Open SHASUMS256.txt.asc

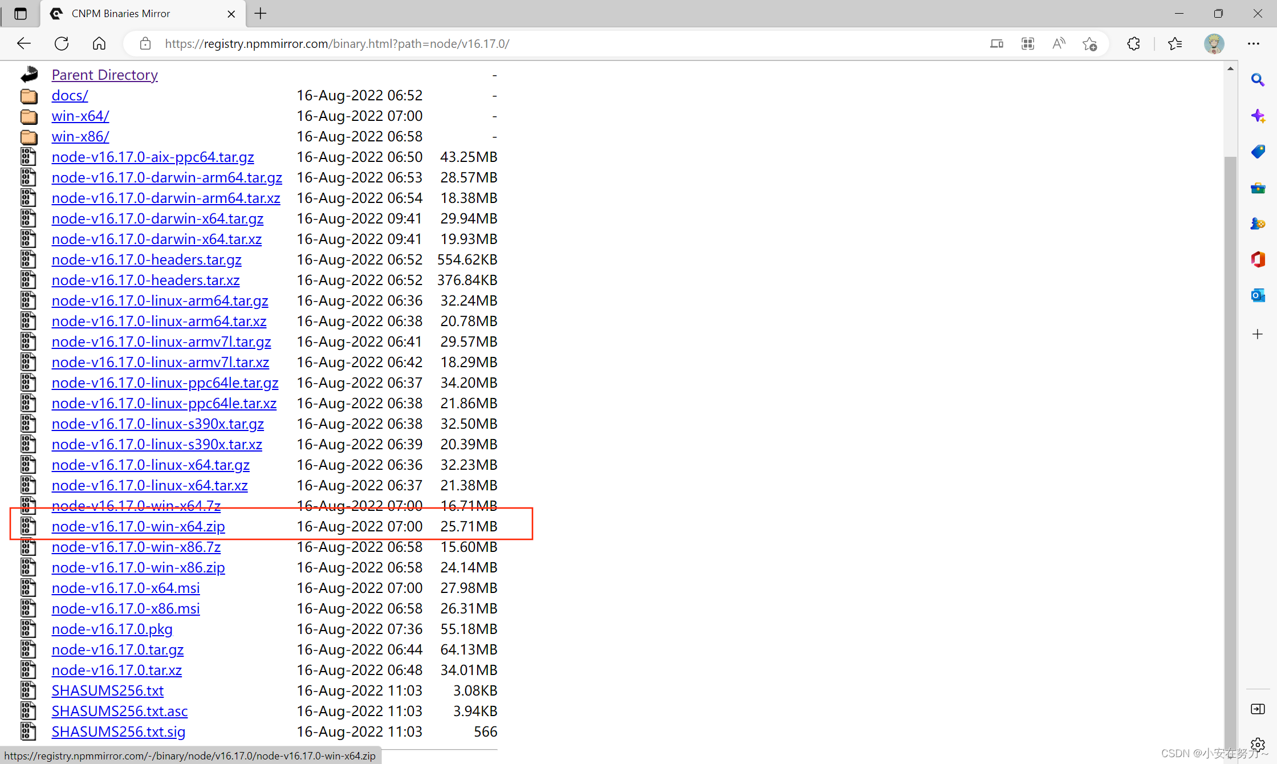(x=119, y=712)
